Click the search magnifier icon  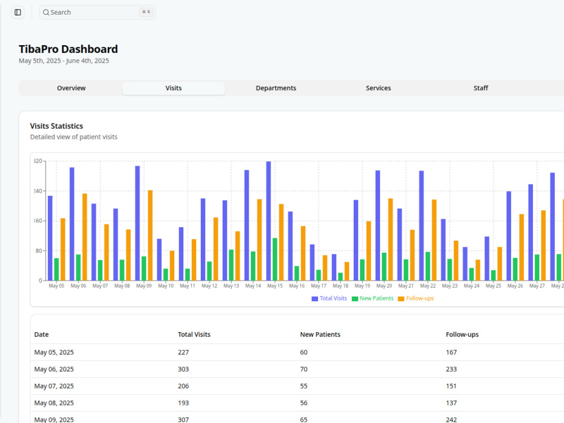click(46, 12)
